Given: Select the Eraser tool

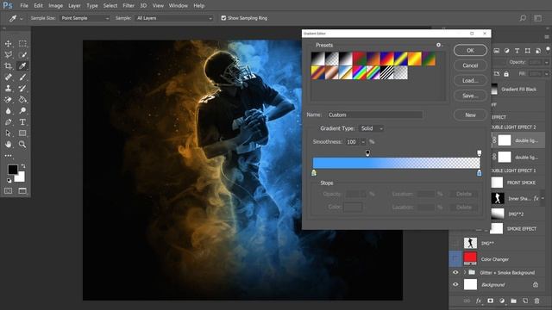Looking at the screenshot, I should click(8, 100).
